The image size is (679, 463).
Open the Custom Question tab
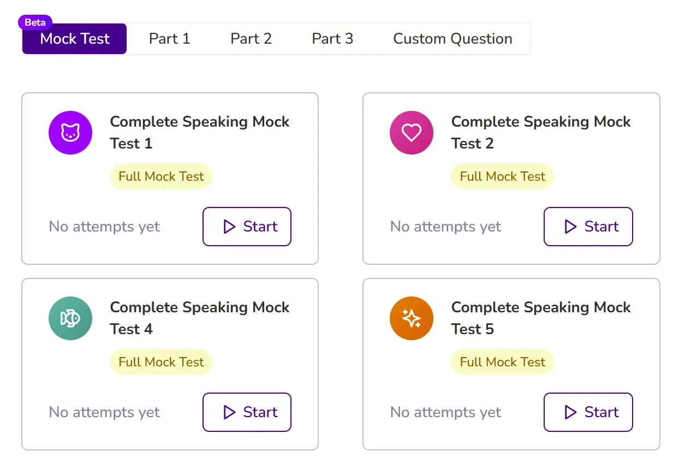[x=452, y=39]
